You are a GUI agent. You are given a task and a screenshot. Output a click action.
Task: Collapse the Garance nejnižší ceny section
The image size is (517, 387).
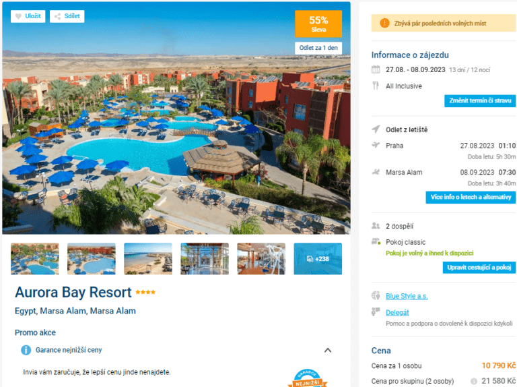(x=328, y=350)
